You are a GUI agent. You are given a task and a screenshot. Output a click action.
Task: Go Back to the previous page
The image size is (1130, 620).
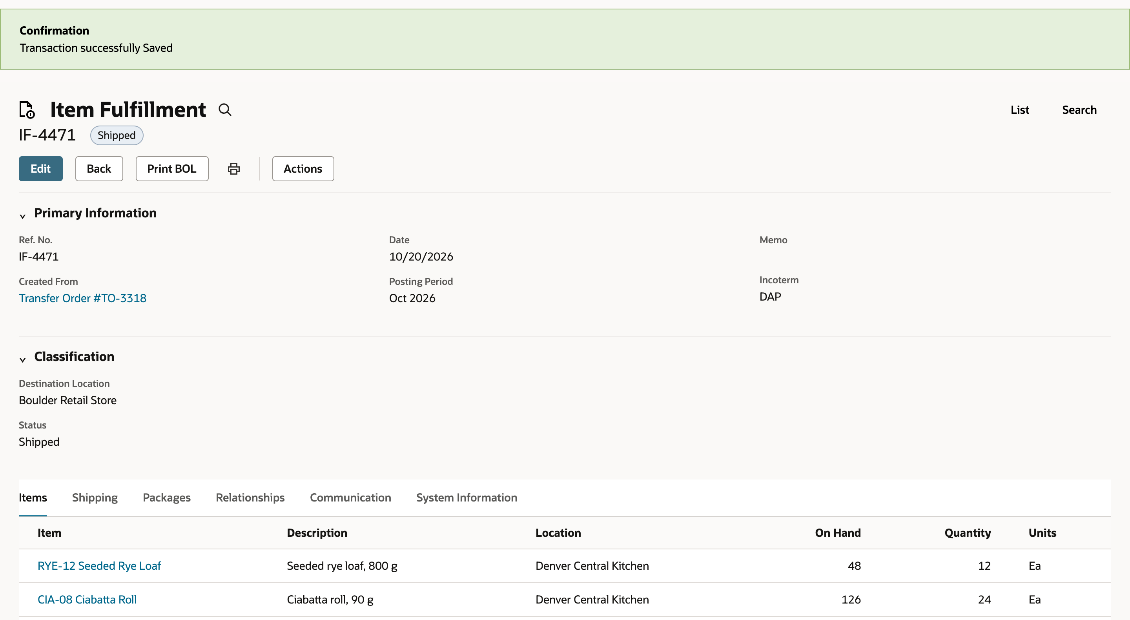(x=99, y=168)
